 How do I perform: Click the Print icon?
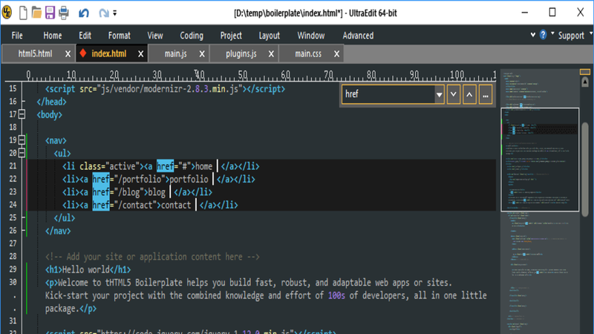tap(63, 12)
